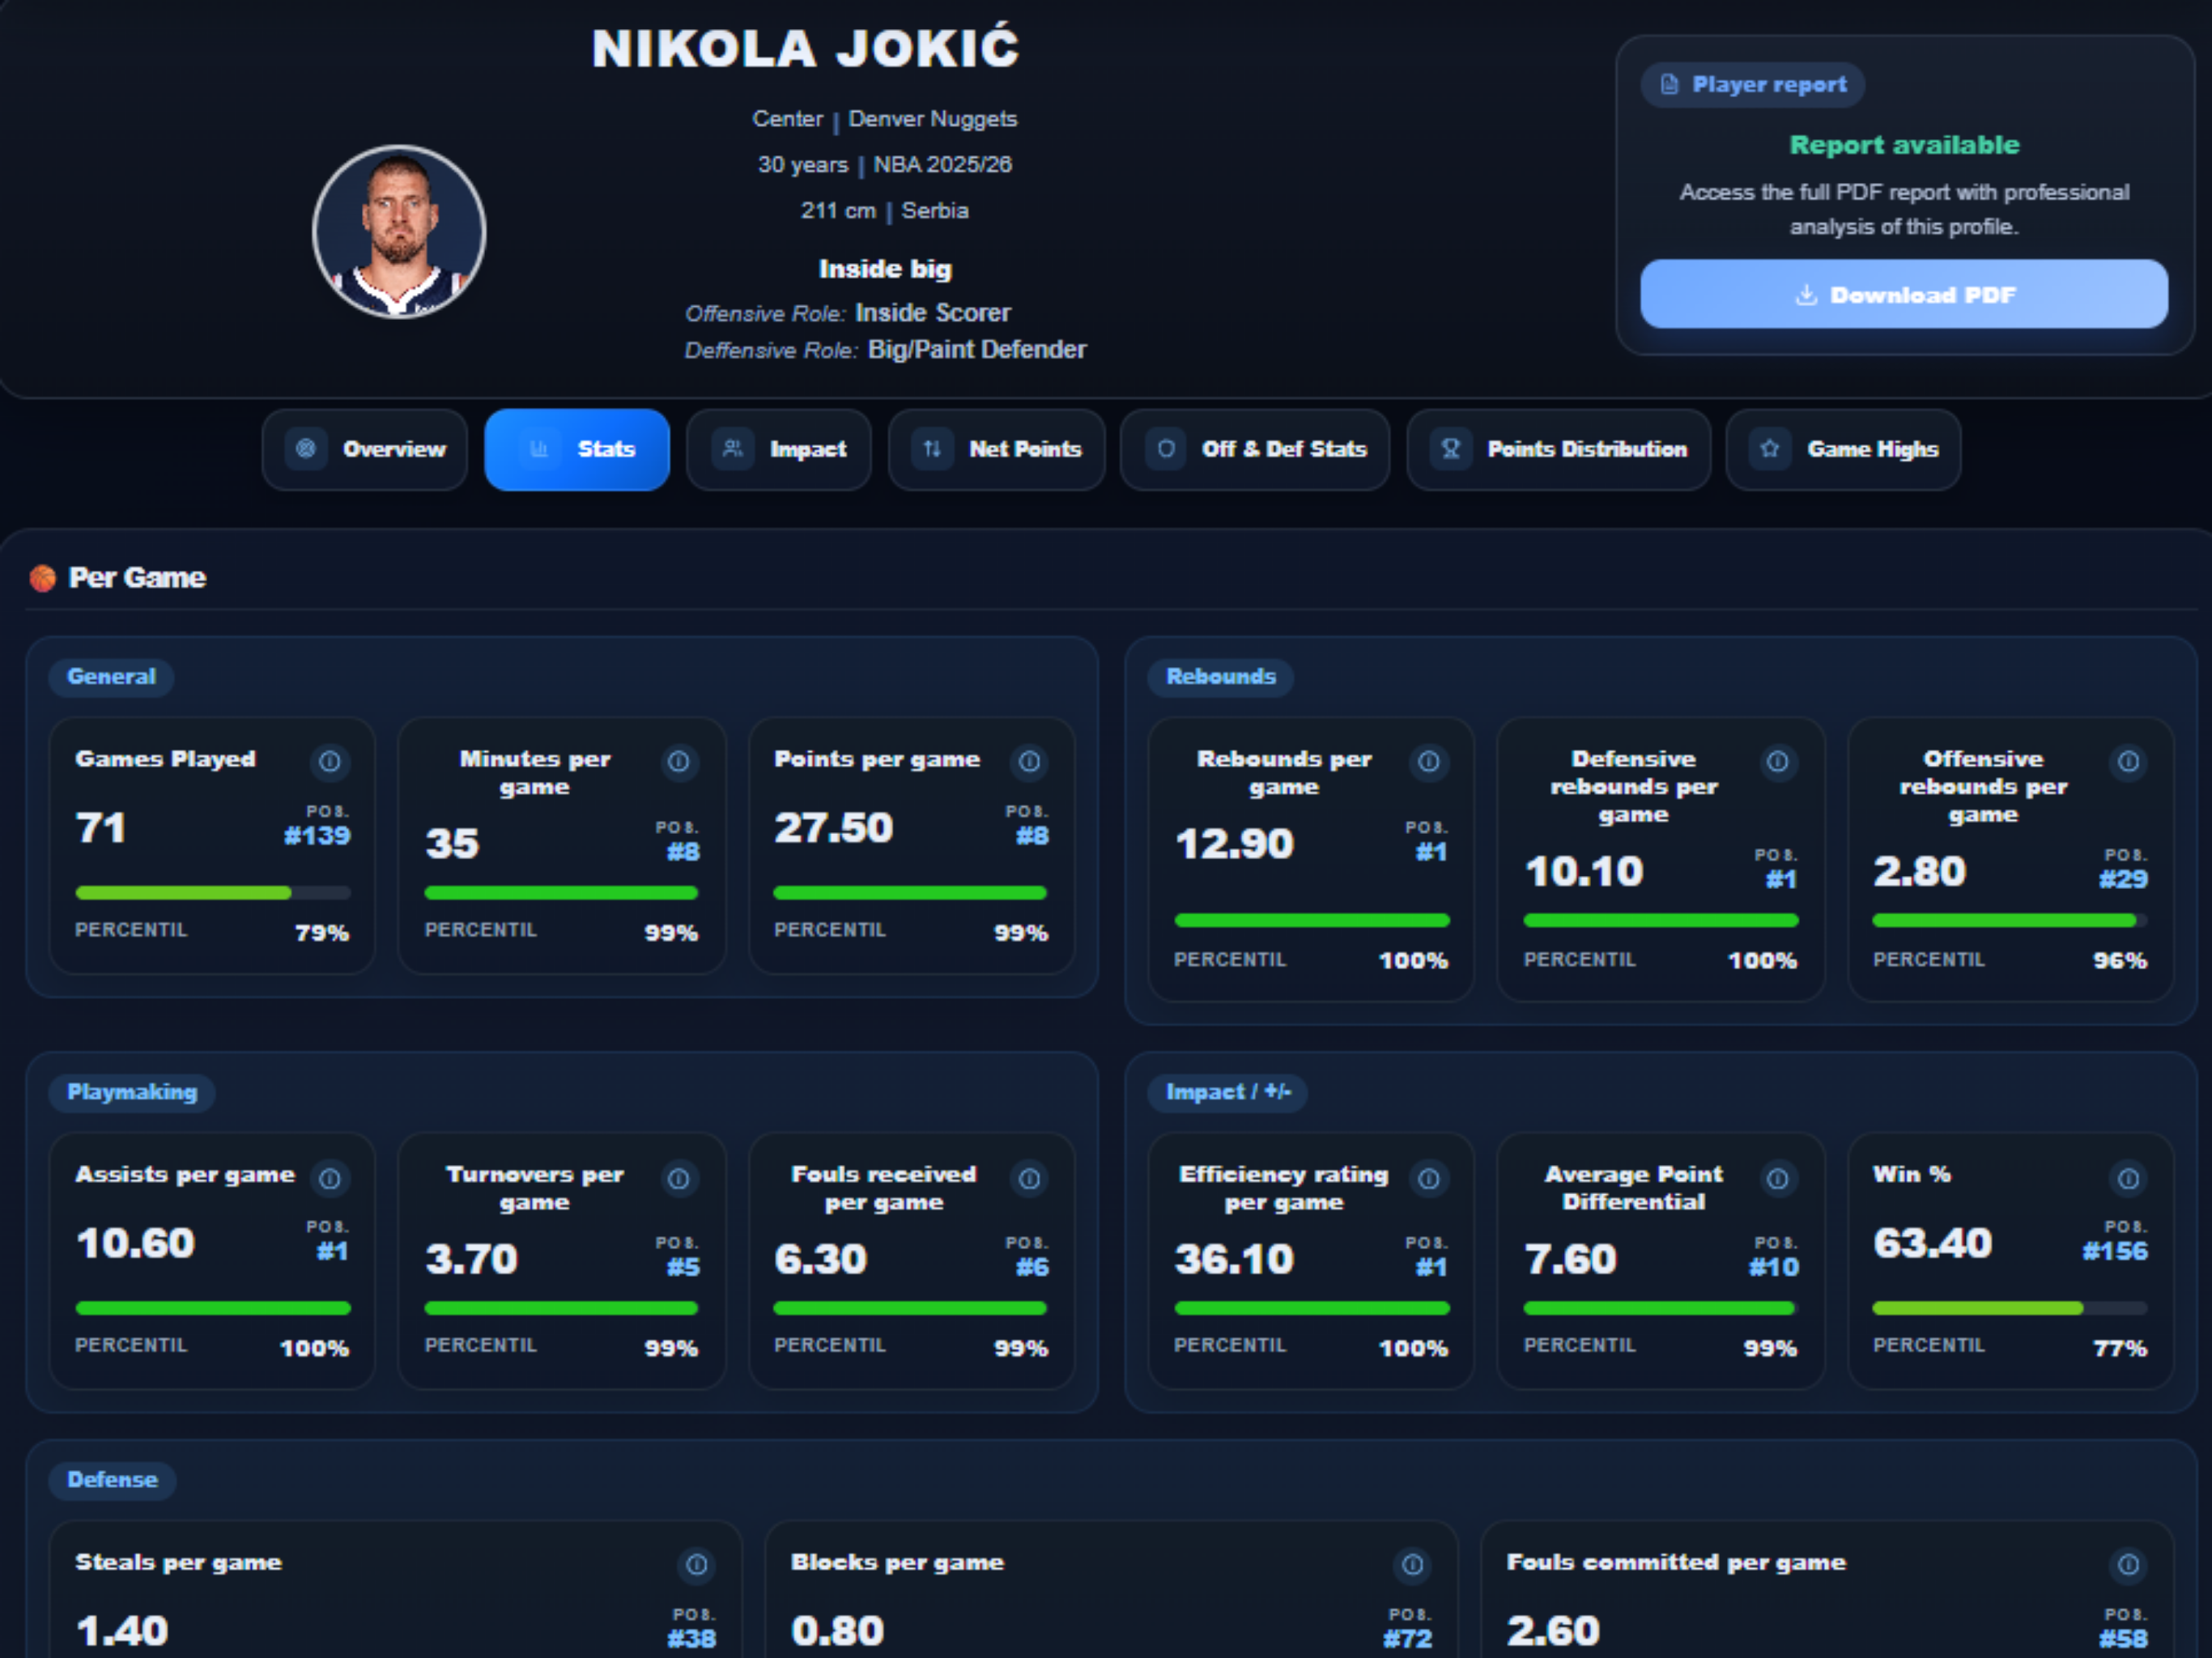Open info icon for Minutes per game
This screenshot has height=1658, width=2212.
tap(678, 762)
